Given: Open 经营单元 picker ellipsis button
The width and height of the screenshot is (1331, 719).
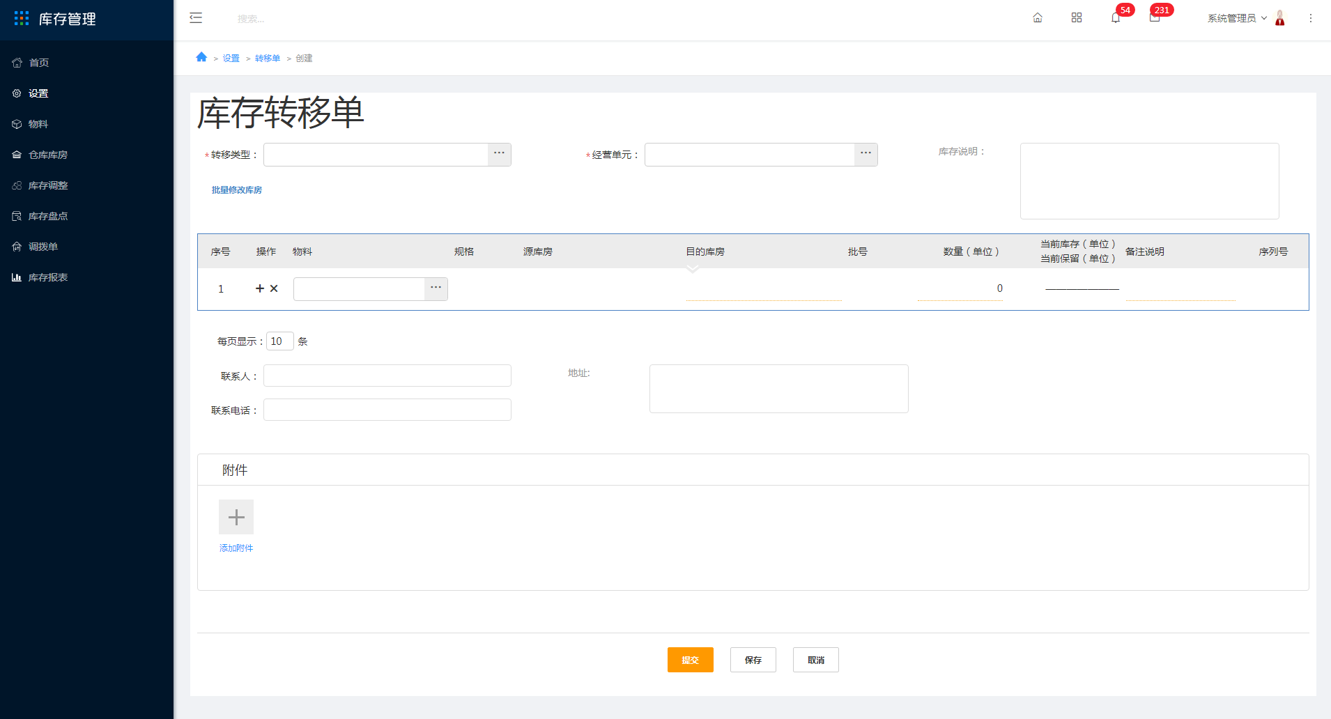Looking at the screenshot, I should (x=866, y=154).
